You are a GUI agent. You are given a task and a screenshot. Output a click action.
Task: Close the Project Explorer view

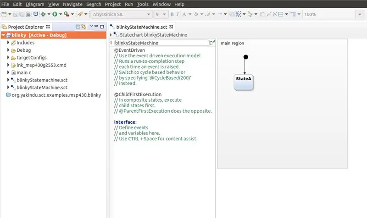(x=48, y=27)
